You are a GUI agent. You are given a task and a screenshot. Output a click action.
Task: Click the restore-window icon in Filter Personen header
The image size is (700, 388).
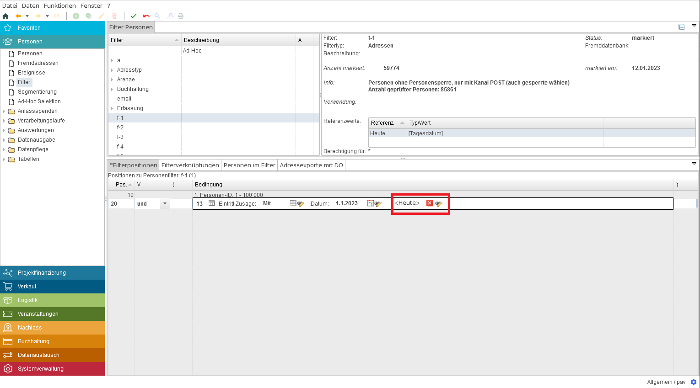[x=681, y=27]
